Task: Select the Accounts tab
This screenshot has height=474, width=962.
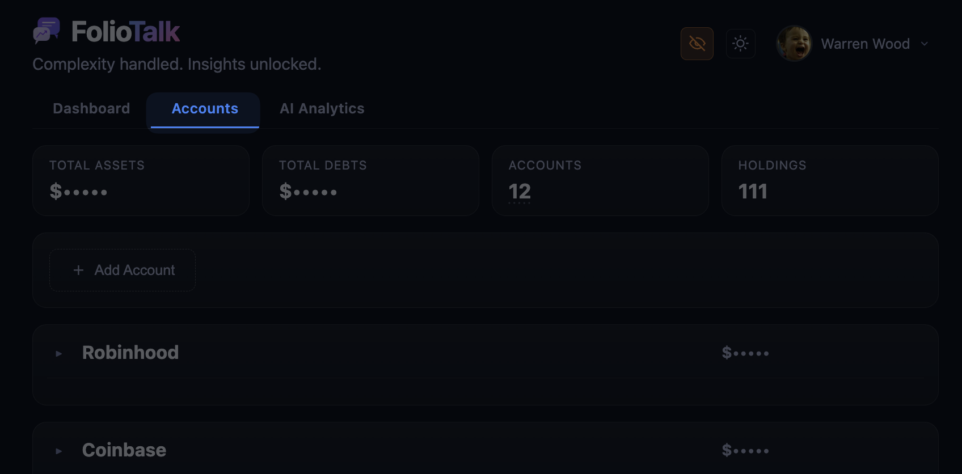Action: point(205,109)
